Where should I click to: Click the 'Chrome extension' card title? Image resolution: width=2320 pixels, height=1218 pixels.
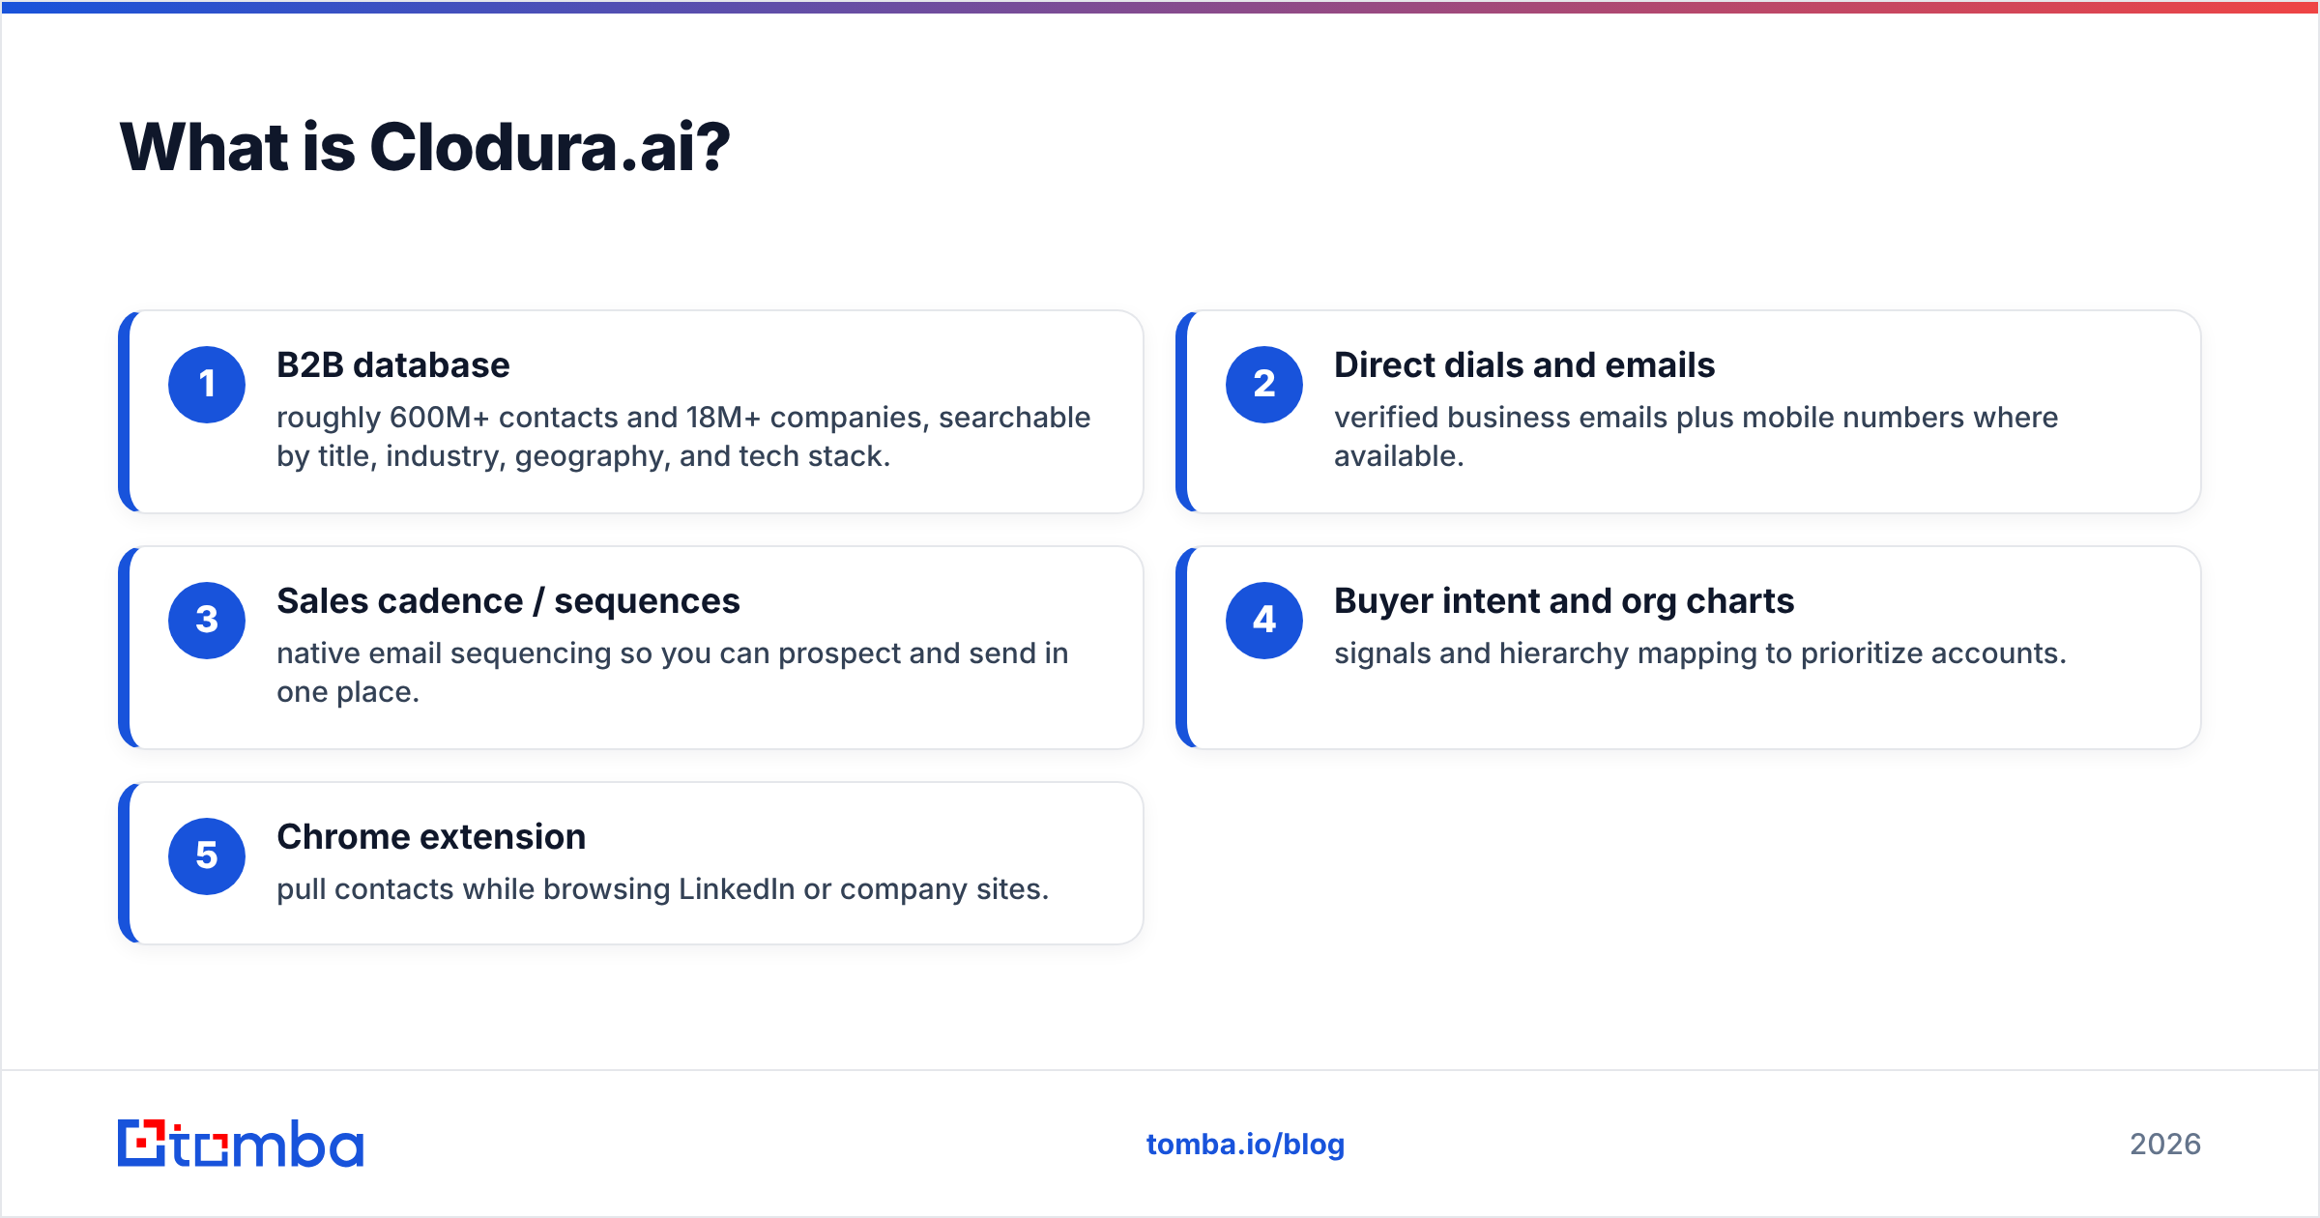[x=431, y=837]
